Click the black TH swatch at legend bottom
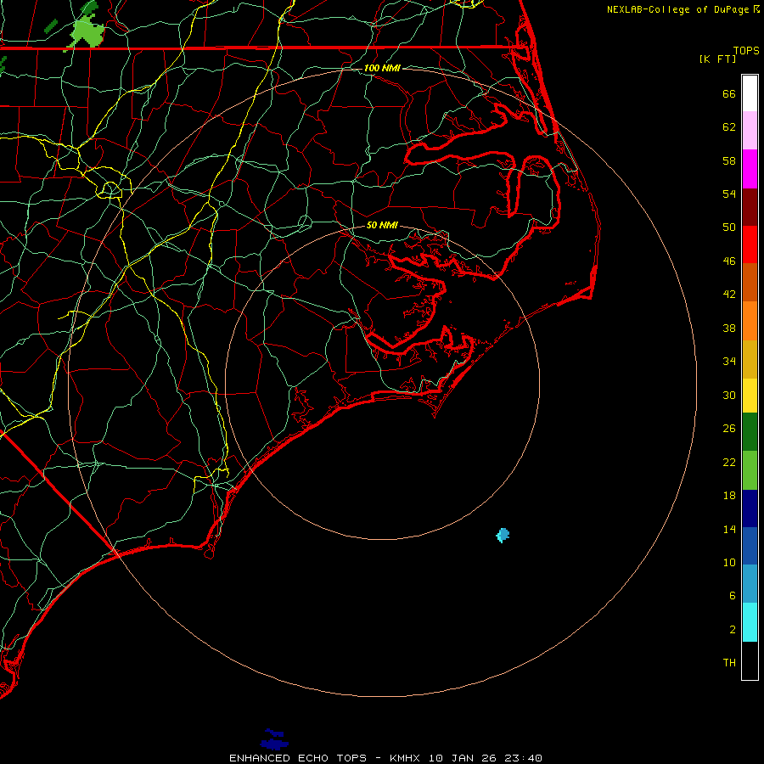Image resolution: width=764 pixels, height=764 pixels. [750, 660]
